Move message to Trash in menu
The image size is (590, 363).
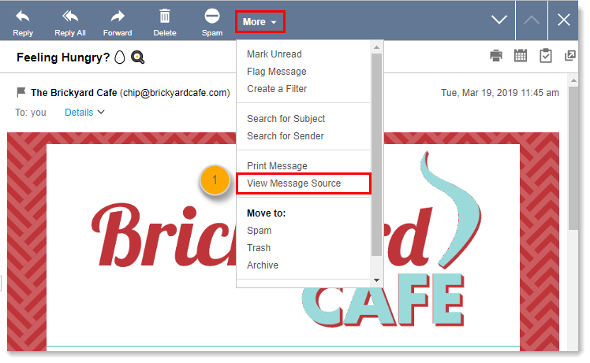pyautogui.click(x=259, y=248)
